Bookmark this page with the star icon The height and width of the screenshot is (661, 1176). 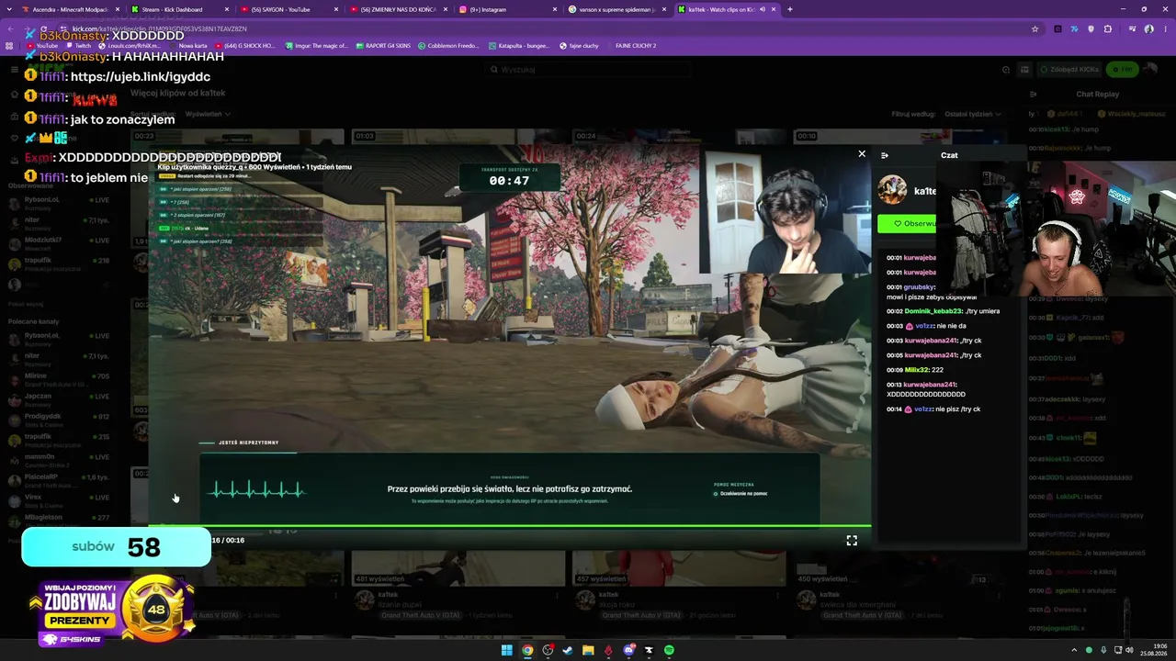point(1035,28)
